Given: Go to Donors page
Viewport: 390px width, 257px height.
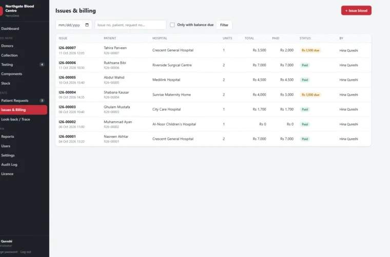Looking at the screenshot, I should (7, 46).
